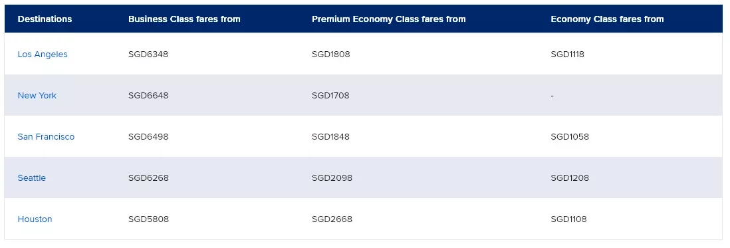Select Seattle premium economy fare SGD2098
The width and height of the screenshot is (730, 248).
coord(332,178)
